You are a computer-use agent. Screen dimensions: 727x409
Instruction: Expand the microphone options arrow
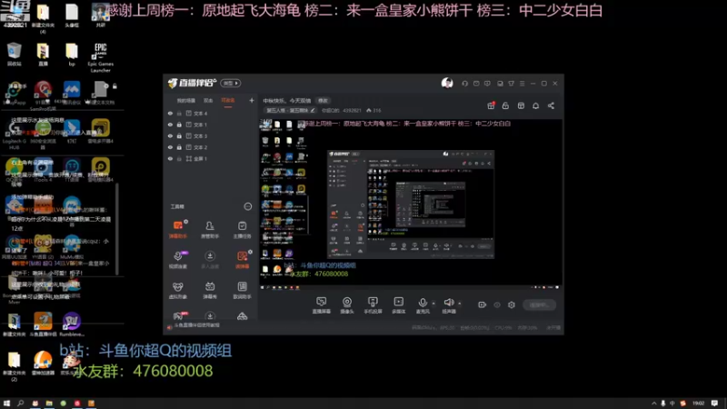click(x=433, y=304)
